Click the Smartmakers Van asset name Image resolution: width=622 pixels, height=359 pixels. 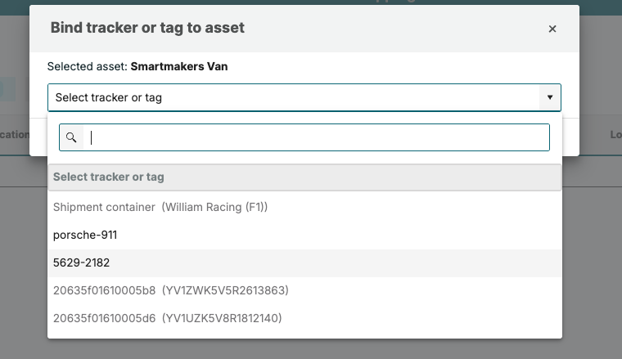[x=178, y=66]
